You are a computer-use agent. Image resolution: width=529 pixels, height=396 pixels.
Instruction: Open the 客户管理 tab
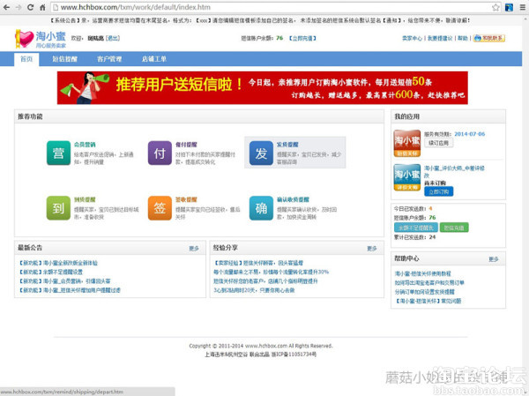tap(109, 59)
